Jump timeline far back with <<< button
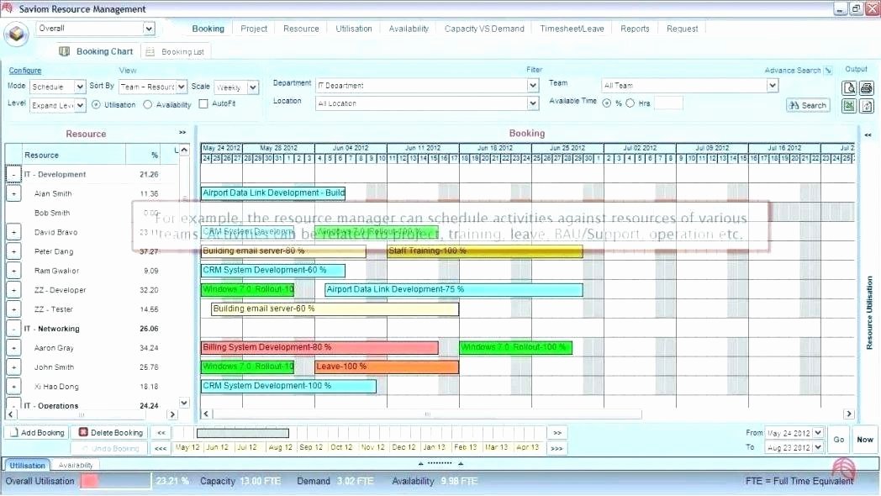This screenshot has height=496, width=881. click(161, 448)
